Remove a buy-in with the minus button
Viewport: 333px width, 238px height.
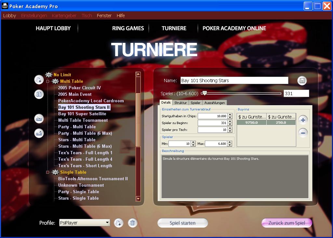[303, 133]
